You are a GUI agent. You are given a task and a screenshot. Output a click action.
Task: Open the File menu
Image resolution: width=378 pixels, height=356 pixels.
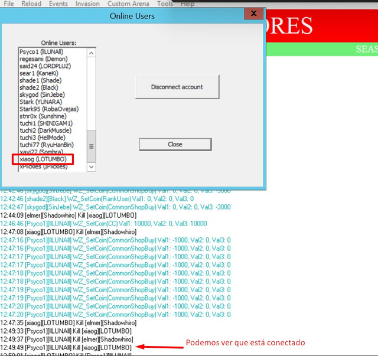pyautogui.click(x=9, y=4)
